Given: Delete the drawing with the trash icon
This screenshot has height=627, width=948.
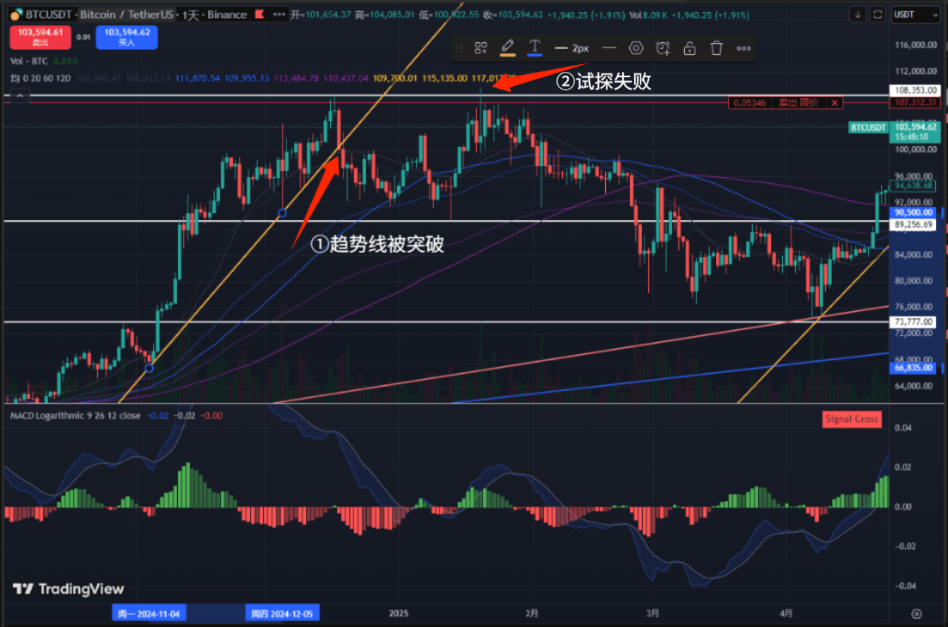Looking at the screenshot, I should point(717,48).
